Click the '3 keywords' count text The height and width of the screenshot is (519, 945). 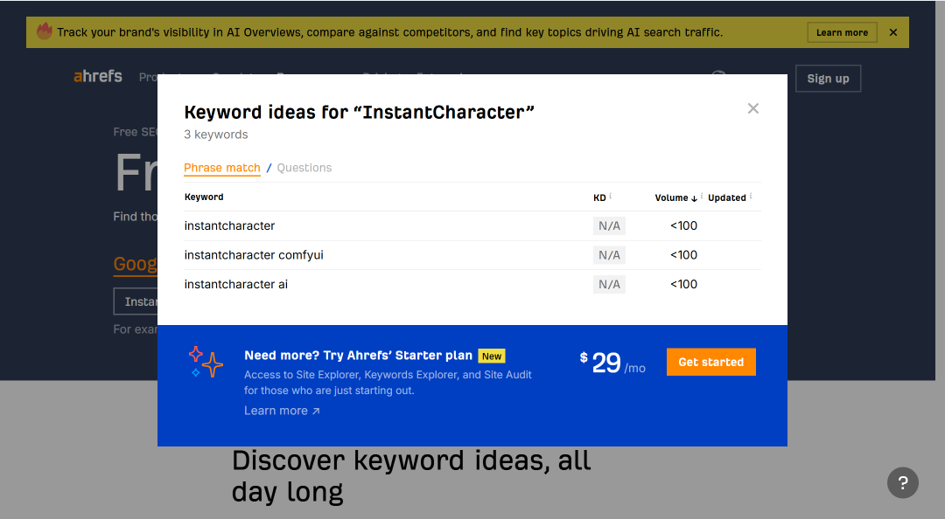point(216,135)
